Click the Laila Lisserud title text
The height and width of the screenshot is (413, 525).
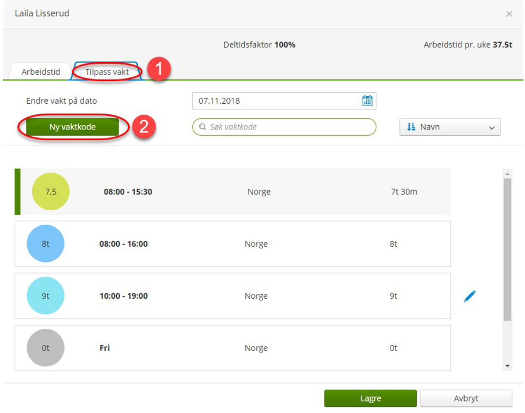[x=42, y=13]
